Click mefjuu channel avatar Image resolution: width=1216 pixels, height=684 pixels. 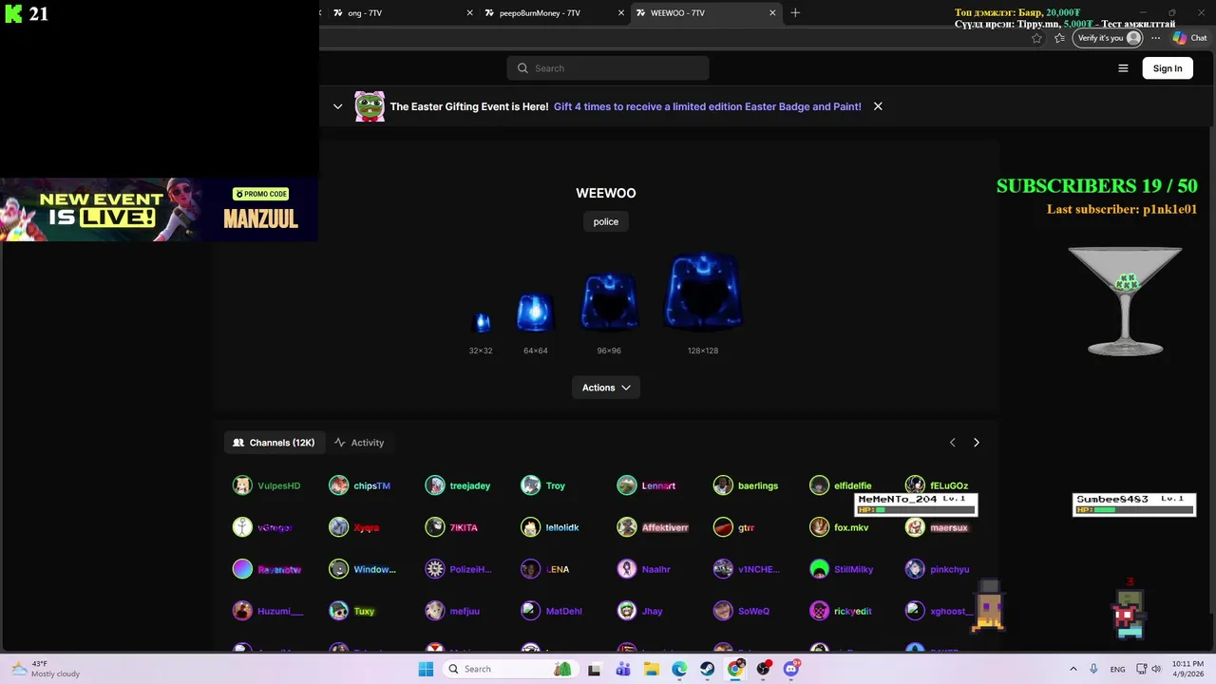(434, 611)
